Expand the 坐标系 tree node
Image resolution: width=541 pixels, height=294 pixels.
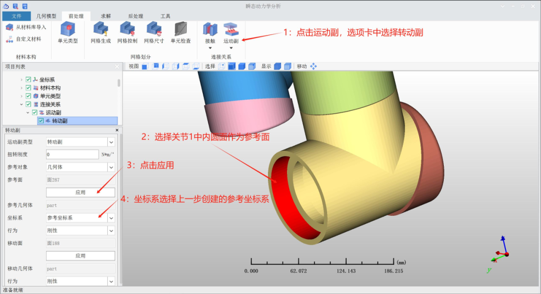click(22, 80)
